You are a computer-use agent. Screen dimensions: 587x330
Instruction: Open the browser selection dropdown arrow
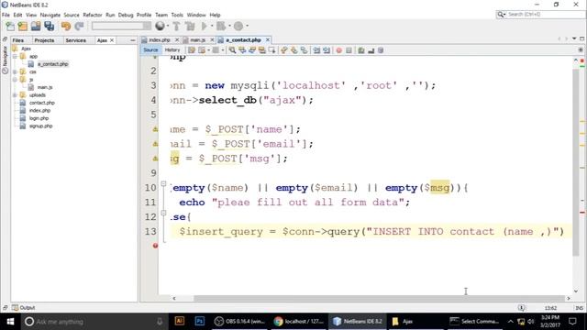point(168,27)
